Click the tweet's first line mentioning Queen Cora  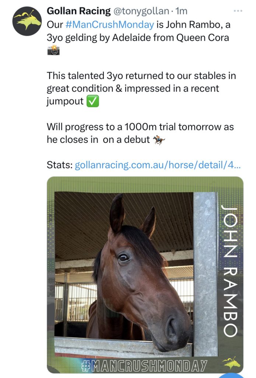click(x=138, y=31)
